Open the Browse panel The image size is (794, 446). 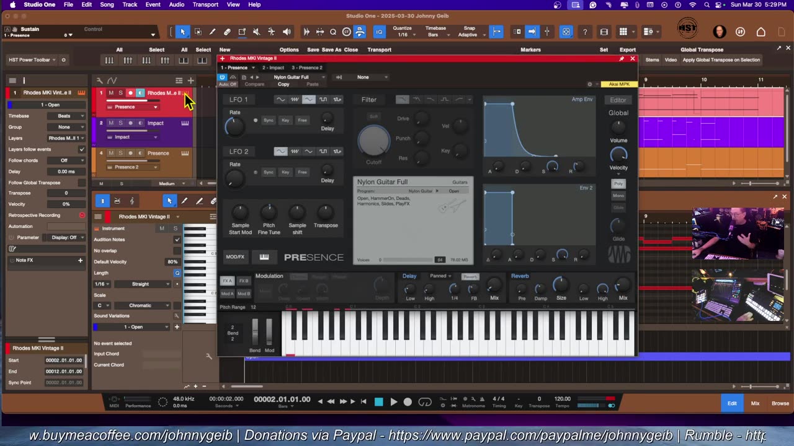(780, 403)
